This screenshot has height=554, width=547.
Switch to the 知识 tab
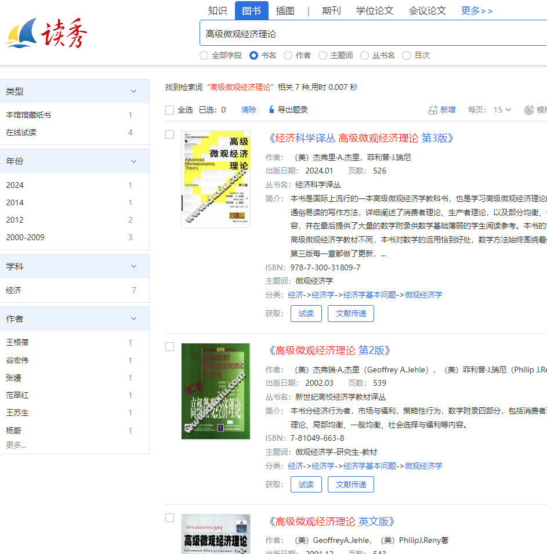218,10
